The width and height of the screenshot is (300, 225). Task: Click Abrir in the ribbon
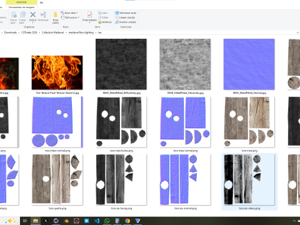click(104, 13)
